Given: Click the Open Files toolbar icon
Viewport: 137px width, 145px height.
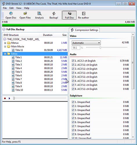Looking at the screenshot, I should pos(25,15).
